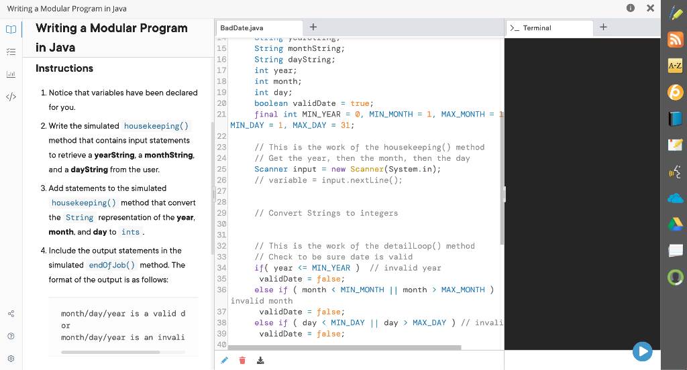687x370 pixels.
Task: Click the editor horizontal scrollbar
Action: 344,348
